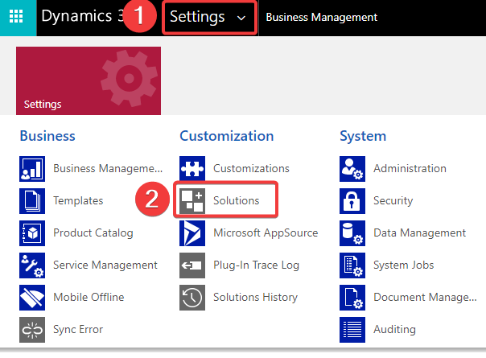Click the red Settings tile
Screen dimensions: 486x358
pos(89,81)
